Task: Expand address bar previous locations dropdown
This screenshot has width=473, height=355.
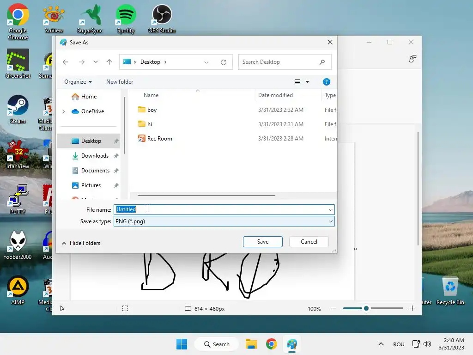Action: click(206, 62)
